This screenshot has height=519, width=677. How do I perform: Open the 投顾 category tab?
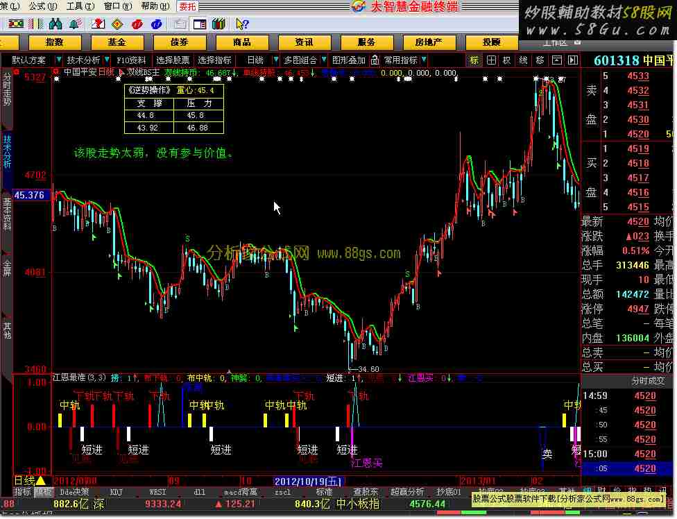492,42
